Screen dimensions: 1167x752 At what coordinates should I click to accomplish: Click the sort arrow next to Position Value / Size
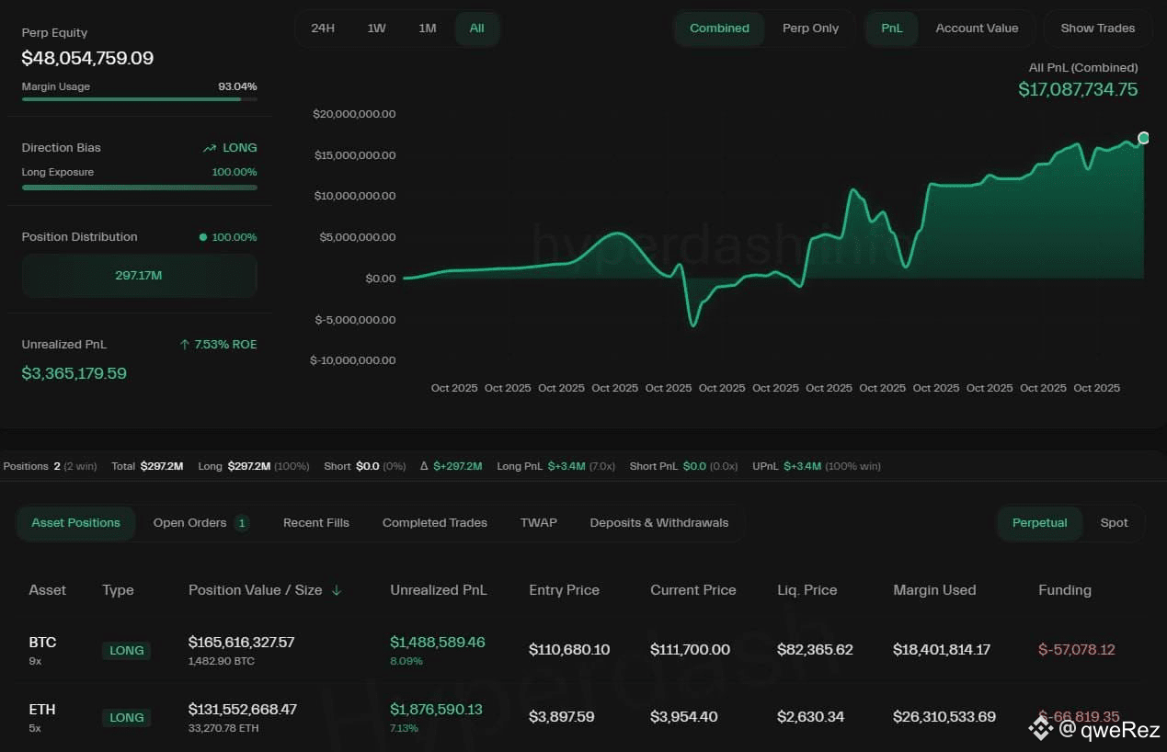[336, 590]
